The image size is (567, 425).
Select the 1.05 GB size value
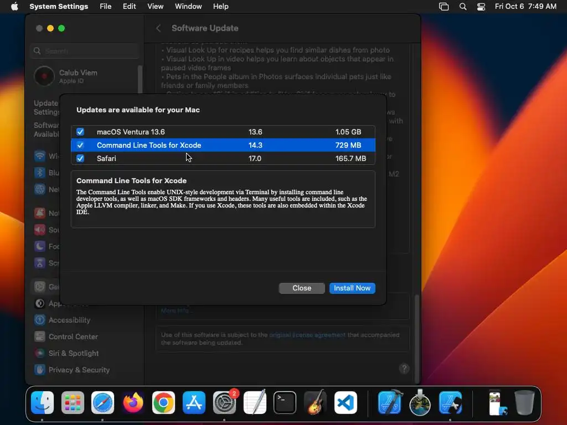coord(348,132)
